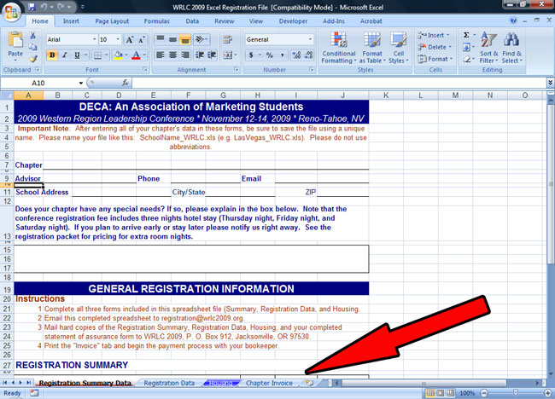The width and height of the screenshot is (555, 399).
Task: Expand the Name Box dropdown
Action: click(81, 83)
